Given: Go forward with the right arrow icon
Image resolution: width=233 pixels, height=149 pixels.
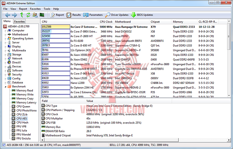Looking at the screenshot, I should [15, 15].
